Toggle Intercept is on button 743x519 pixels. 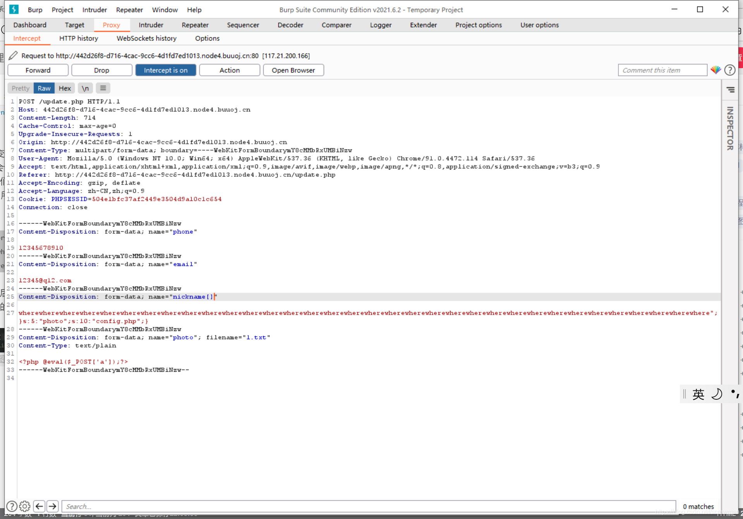pyautogui.click(x=166, y=70)
